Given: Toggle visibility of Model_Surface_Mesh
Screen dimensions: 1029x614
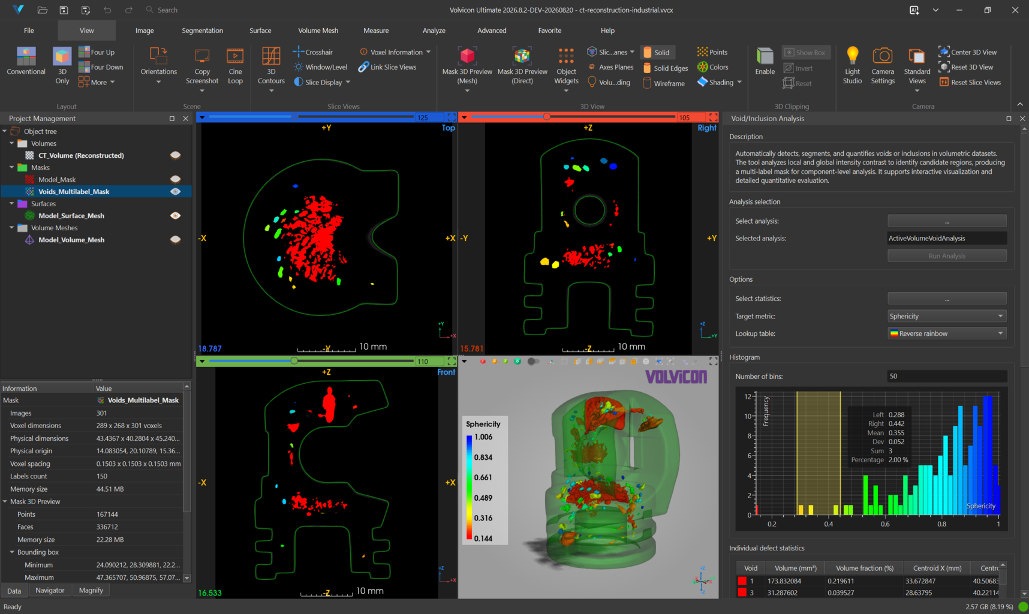Looking at the screenshot, I should click(175, 215).
